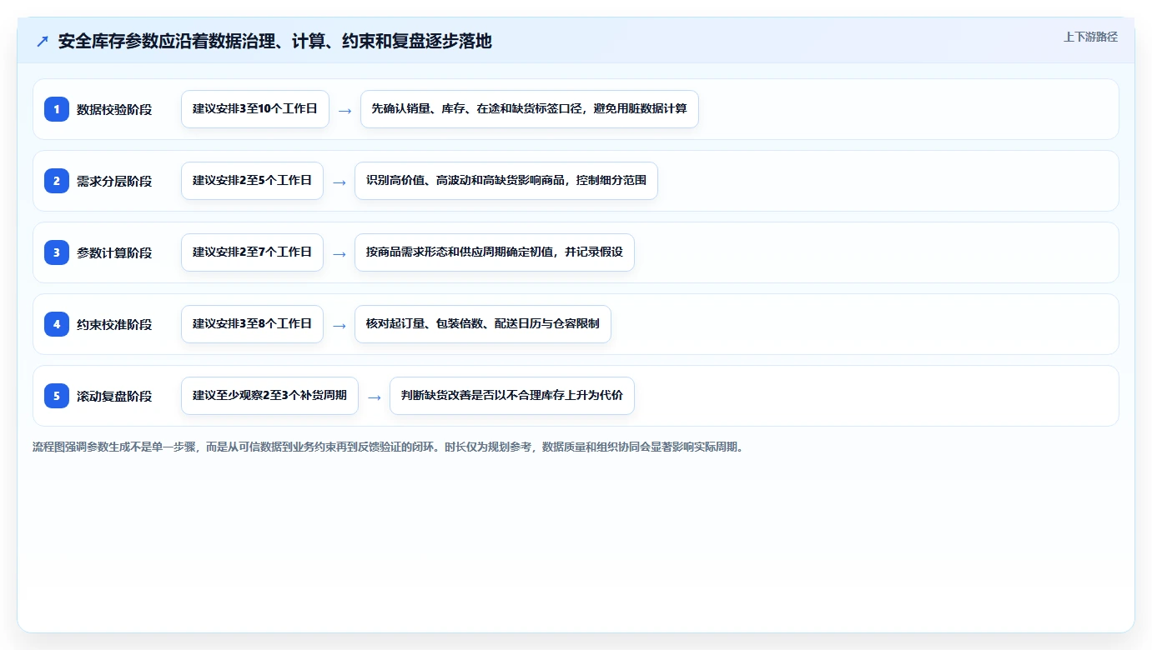Click the 建议安排2至5个工作日 box

252,181
